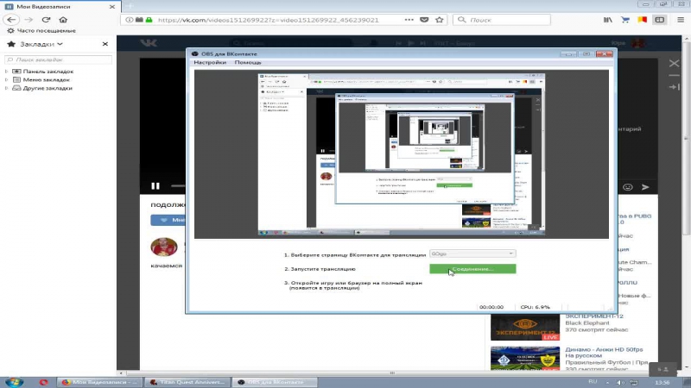Open the Закладки sidebar dropdown
This screenshot has height=388, width=691.
(x=41, y=44)
